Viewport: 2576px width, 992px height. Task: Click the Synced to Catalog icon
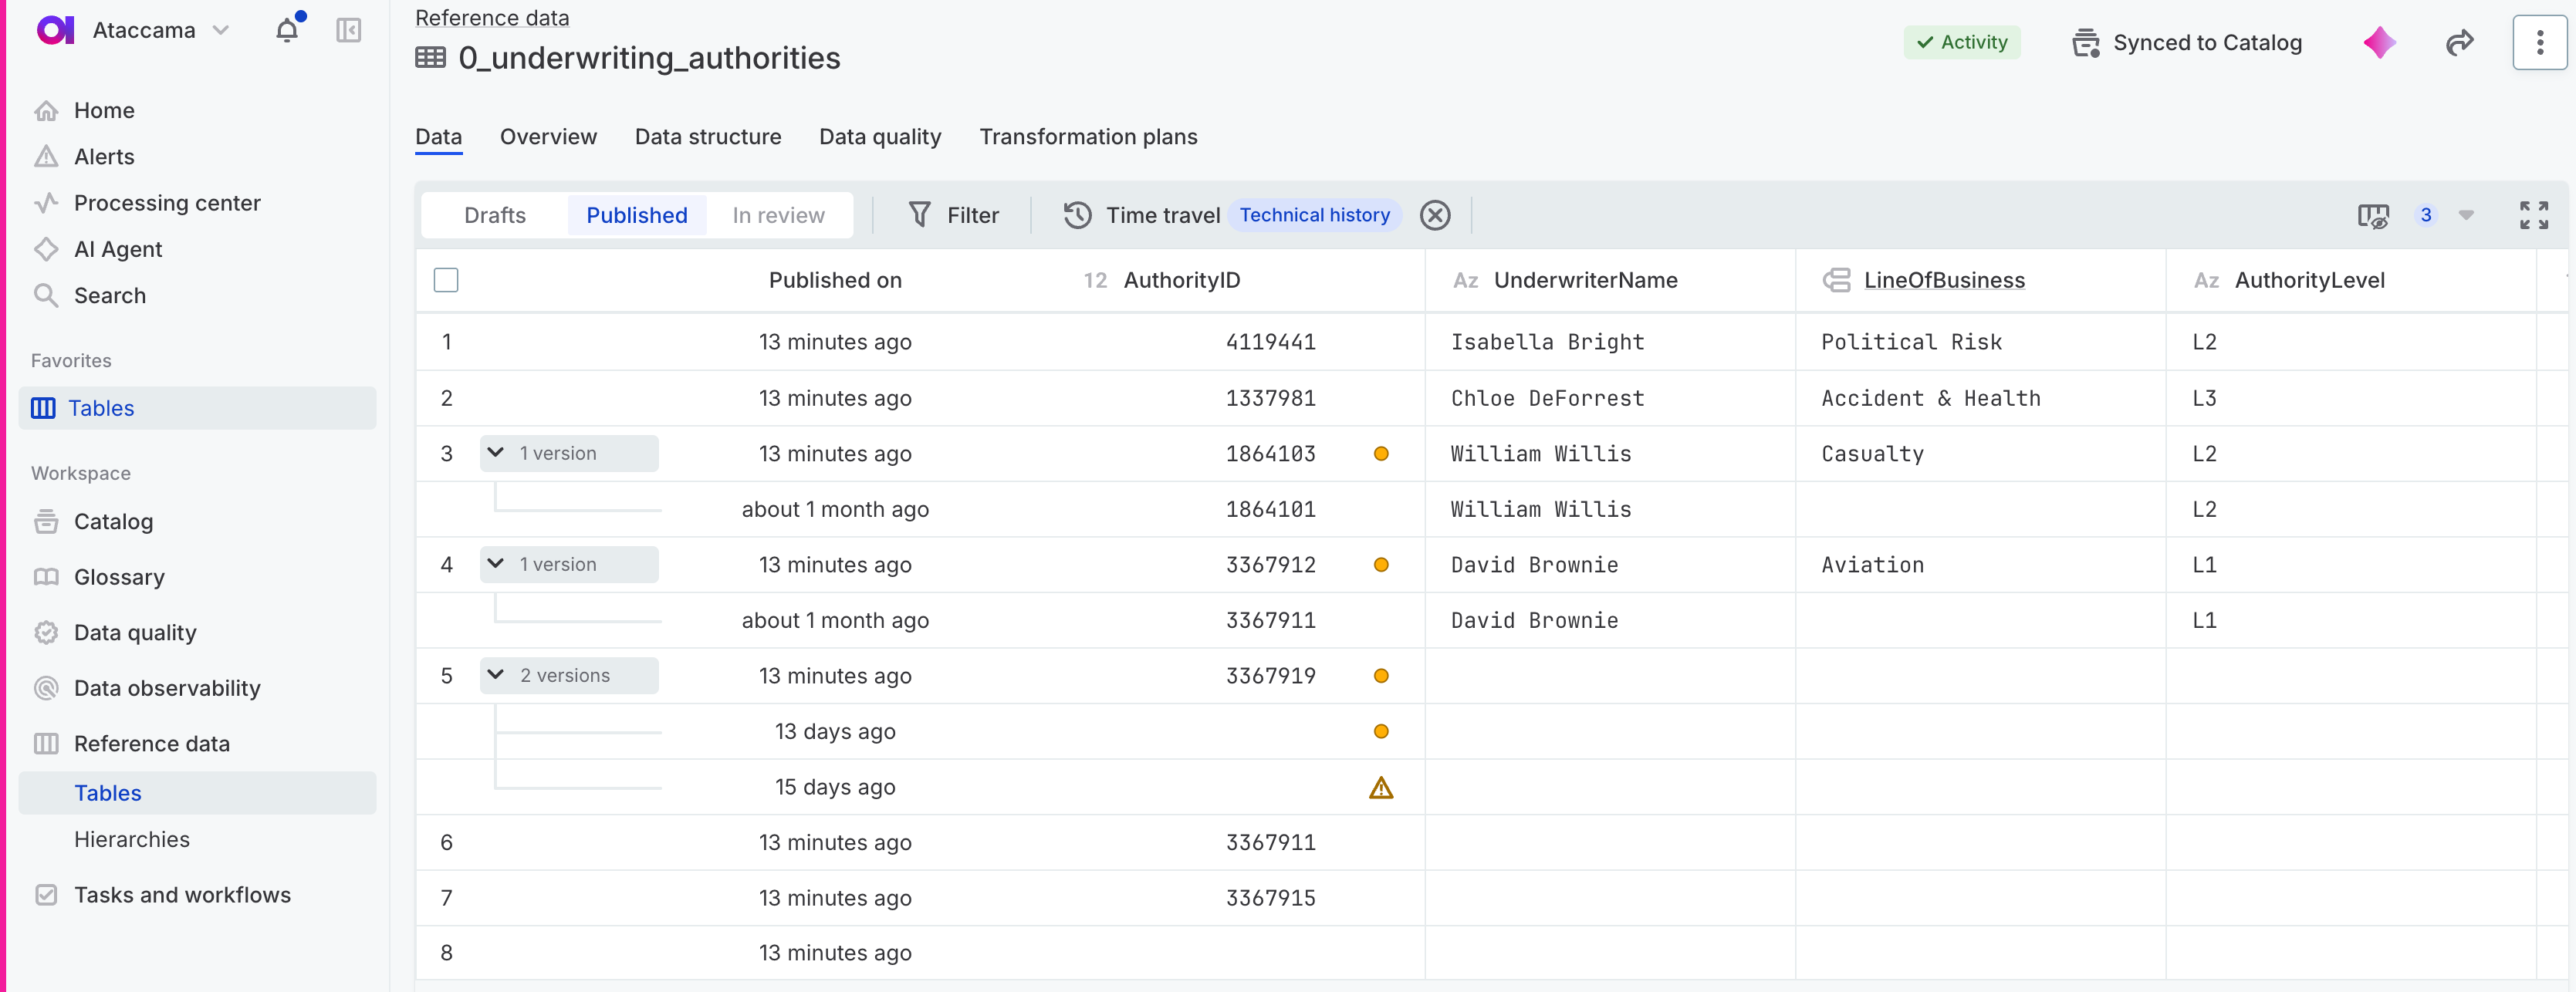tap(2085, 43)
